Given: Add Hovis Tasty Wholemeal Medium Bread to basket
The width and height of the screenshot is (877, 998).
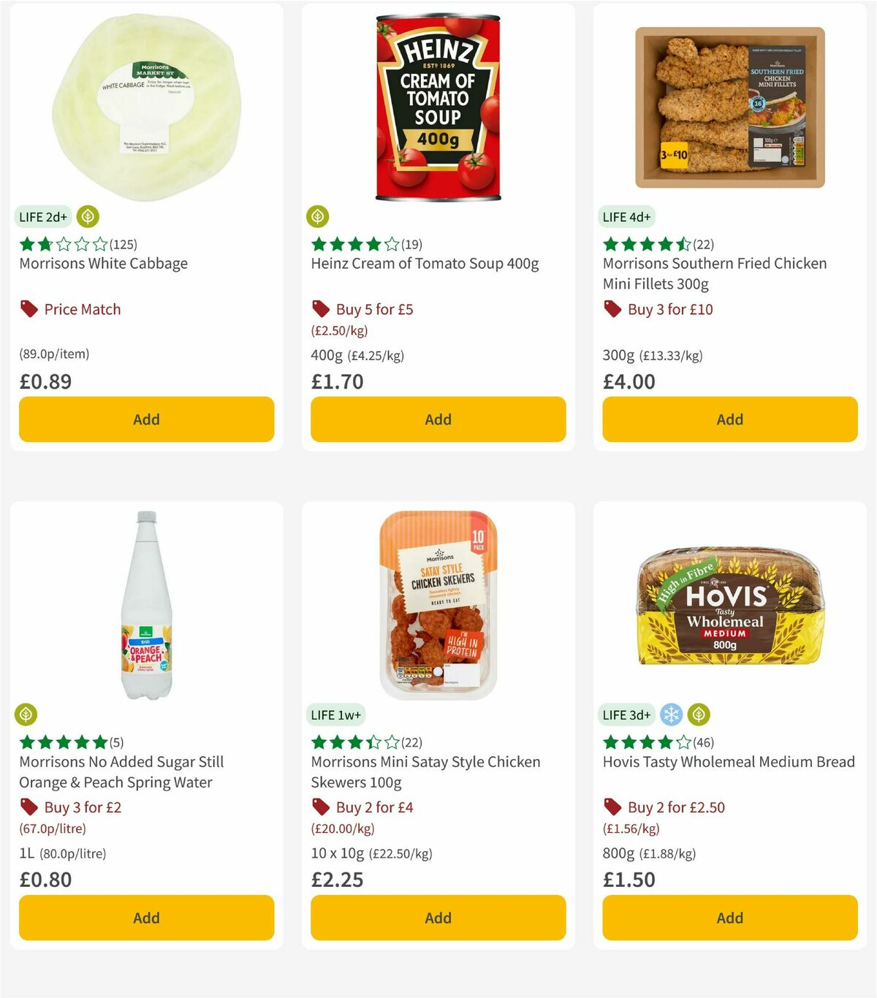Looking at the screenshot, I should click(729, 918).
